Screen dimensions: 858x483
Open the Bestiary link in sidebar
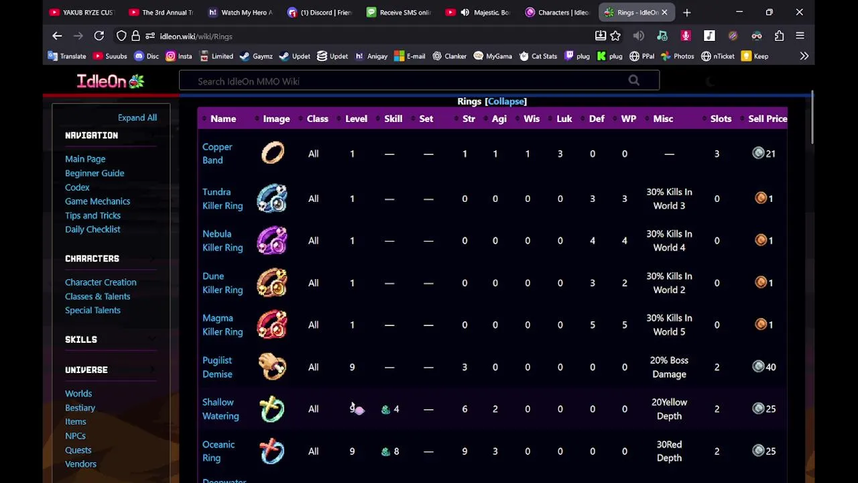click(x=80, y=408)
